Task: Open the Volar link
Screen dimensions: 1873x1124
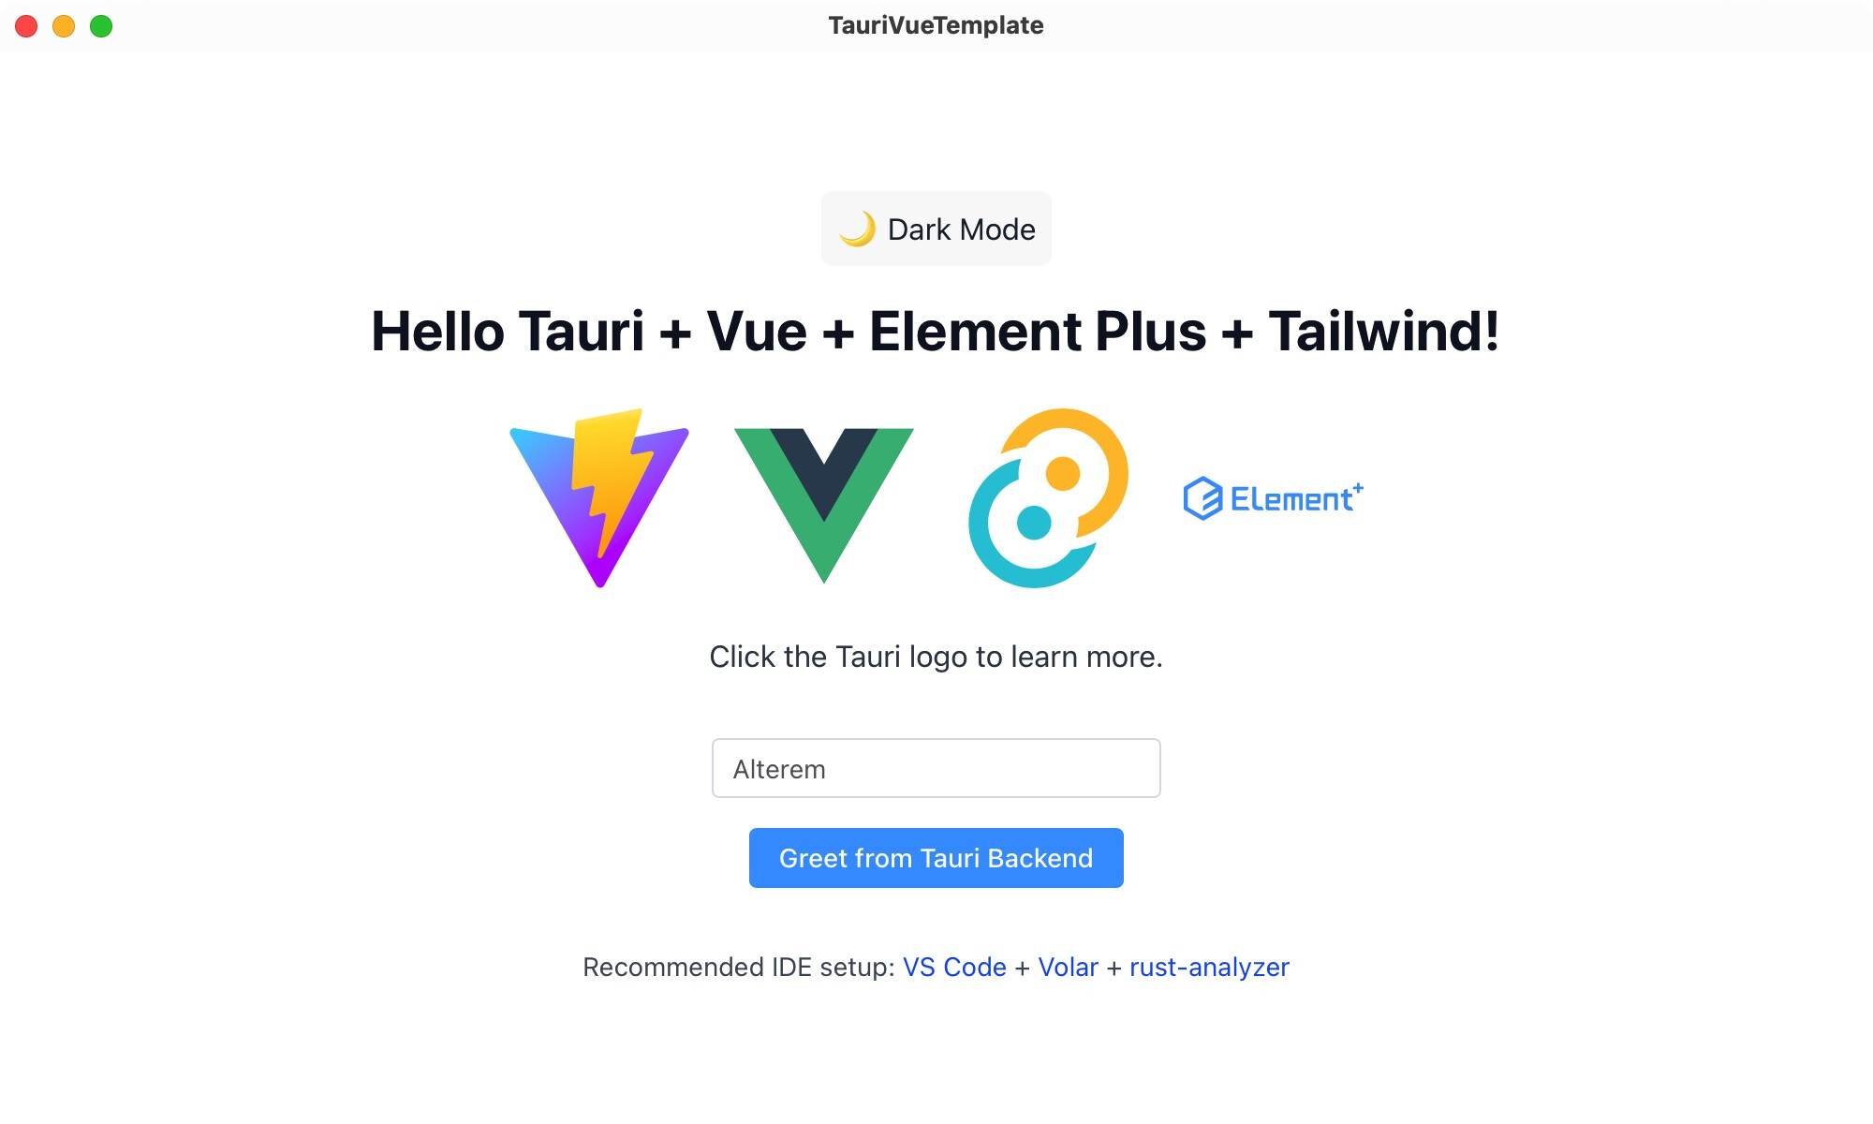Action: 1068,967
